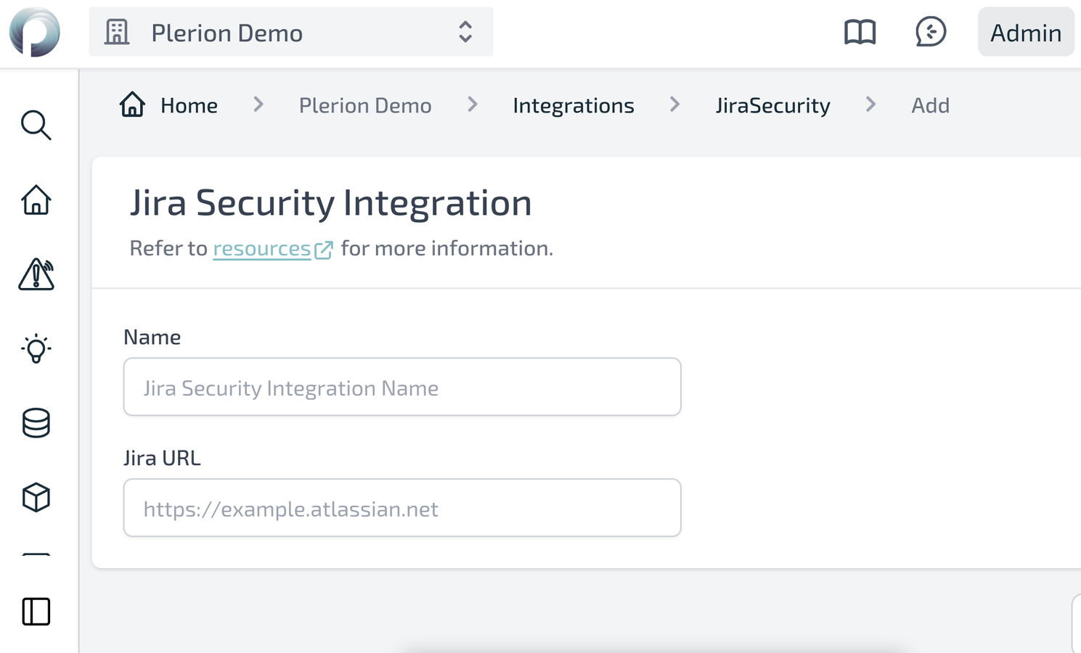The image size is (1081, 653).
Task: Open search from the sidebar magnifier
Action: pos(36,125)
